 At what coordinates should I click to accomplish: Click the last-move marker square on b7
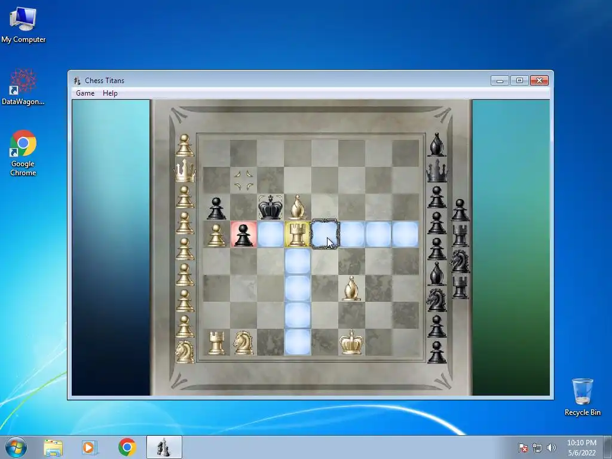(x=244, y=180)
